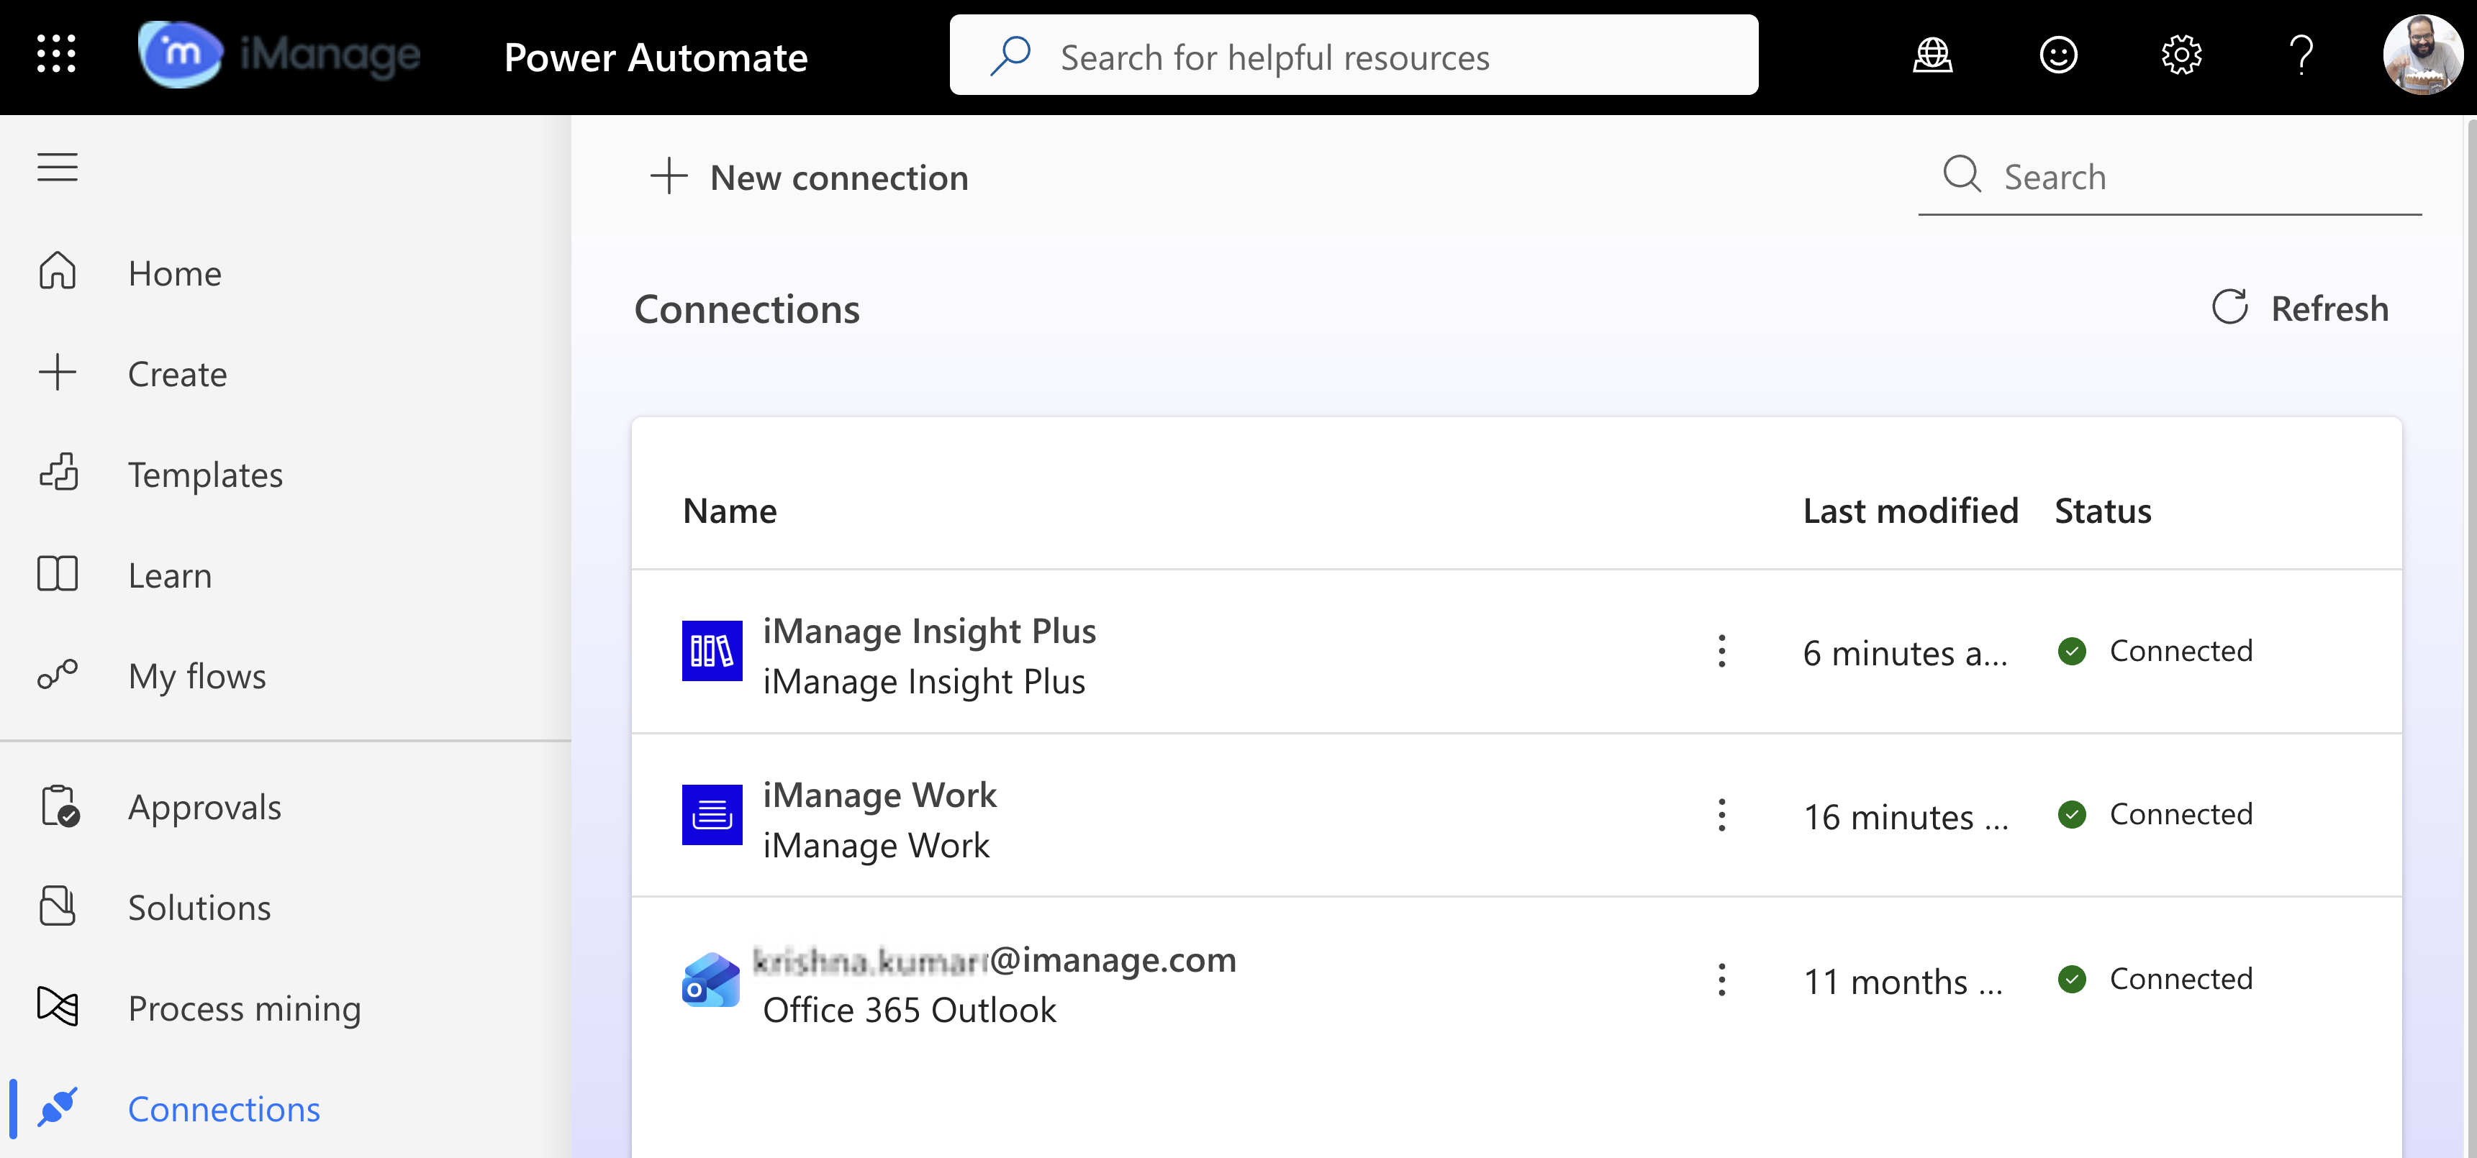Open the help question mark icon

pyautogui.click(x=2301, y=55)
